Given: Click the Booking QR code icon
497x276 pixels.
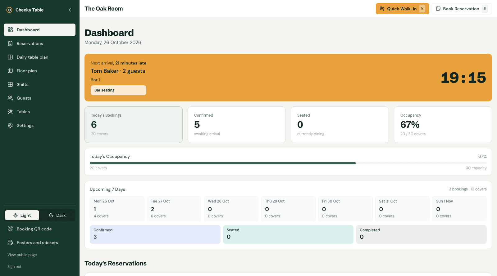Looking at the screenshot, I should pyautogui.click(x=10, y=229).
